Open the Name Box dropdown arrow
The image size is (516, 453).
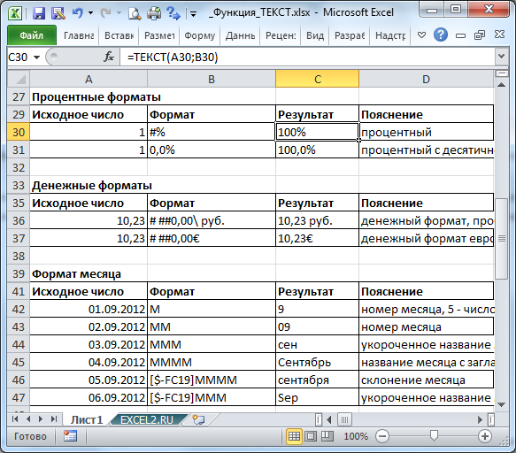pyautogui.click(x=37, y=58)
